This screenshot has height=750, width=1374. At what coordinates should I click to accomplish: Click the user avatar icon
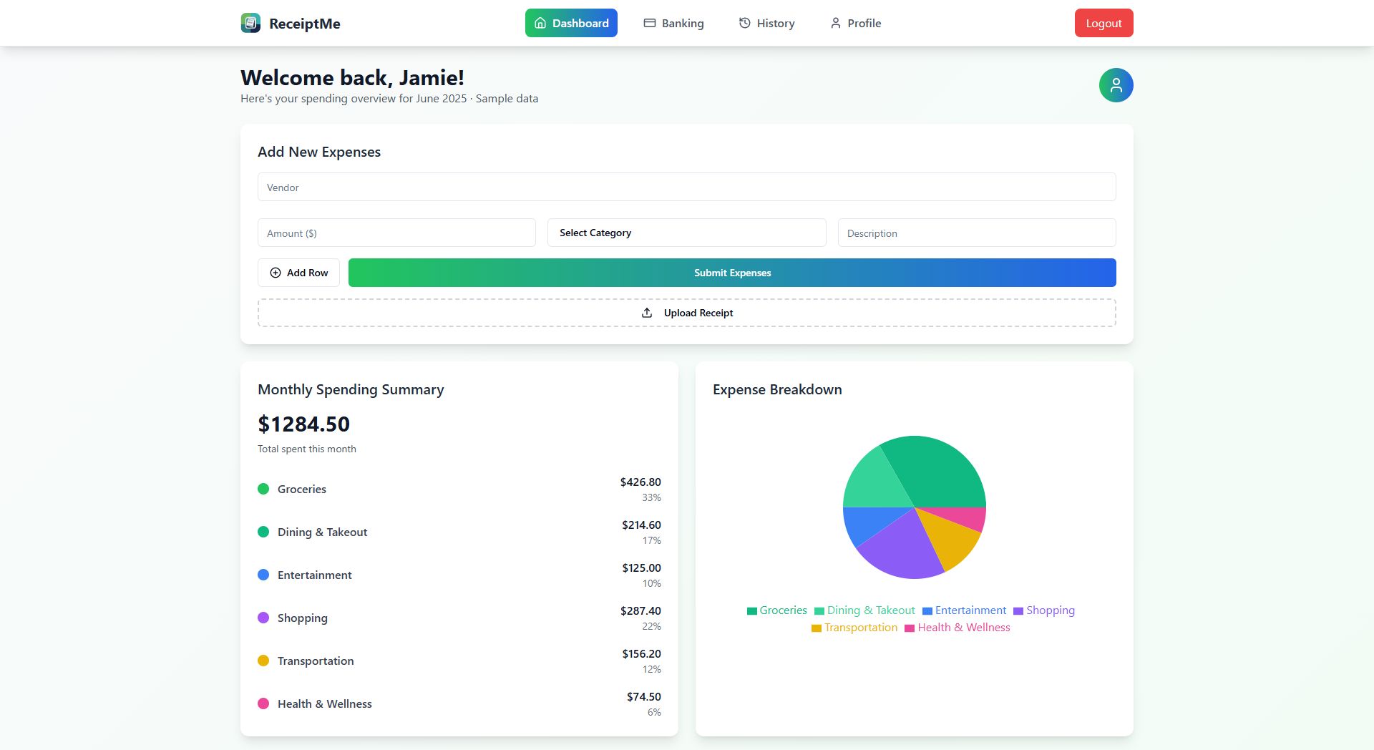click(1116, 85)
